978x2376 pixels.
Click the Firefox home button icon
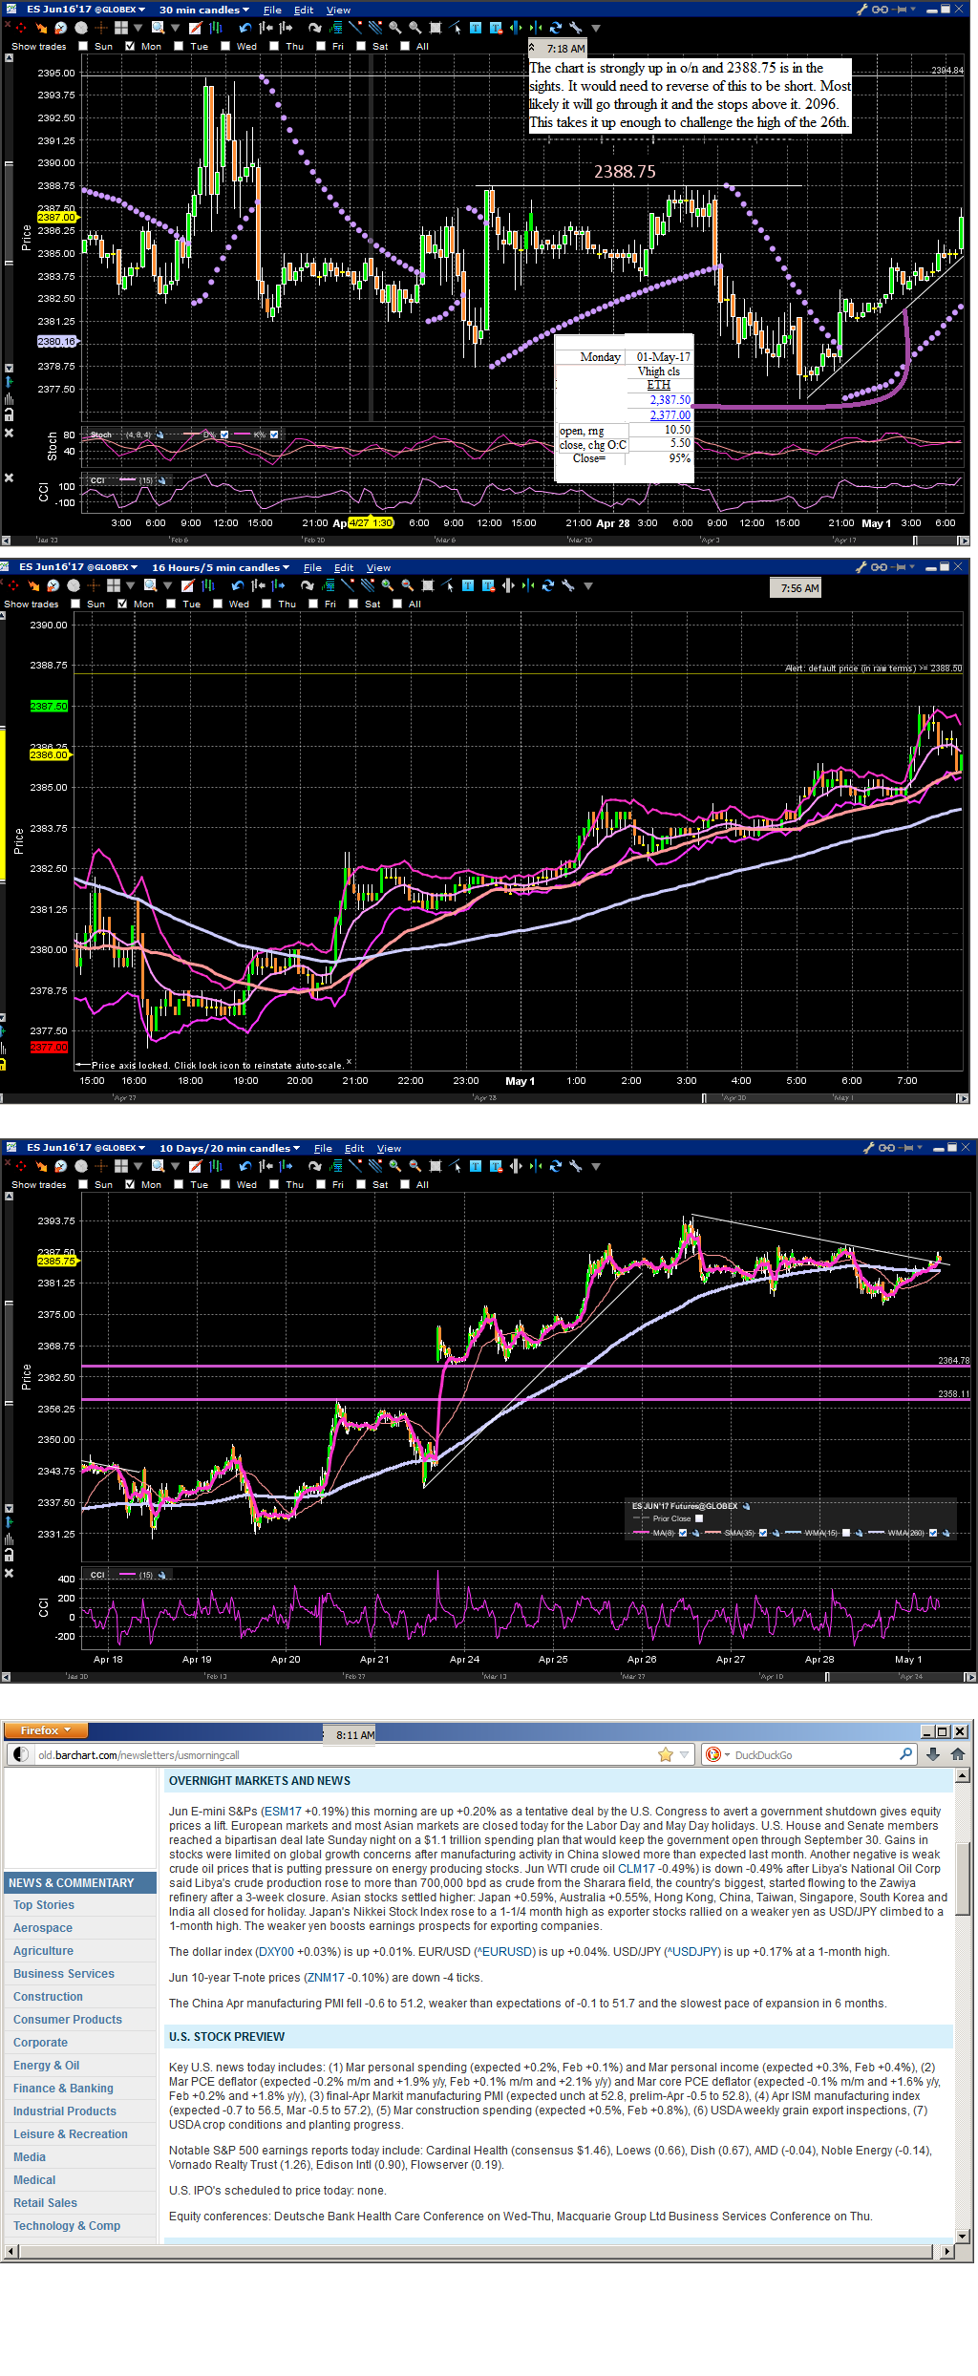958,1754
